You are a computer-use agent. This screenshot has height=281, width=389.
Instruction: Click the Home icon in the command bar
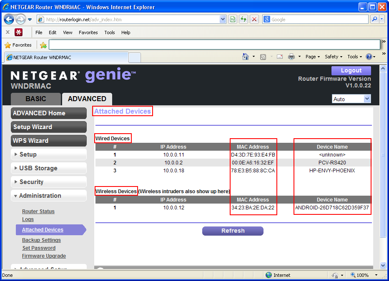245,57
